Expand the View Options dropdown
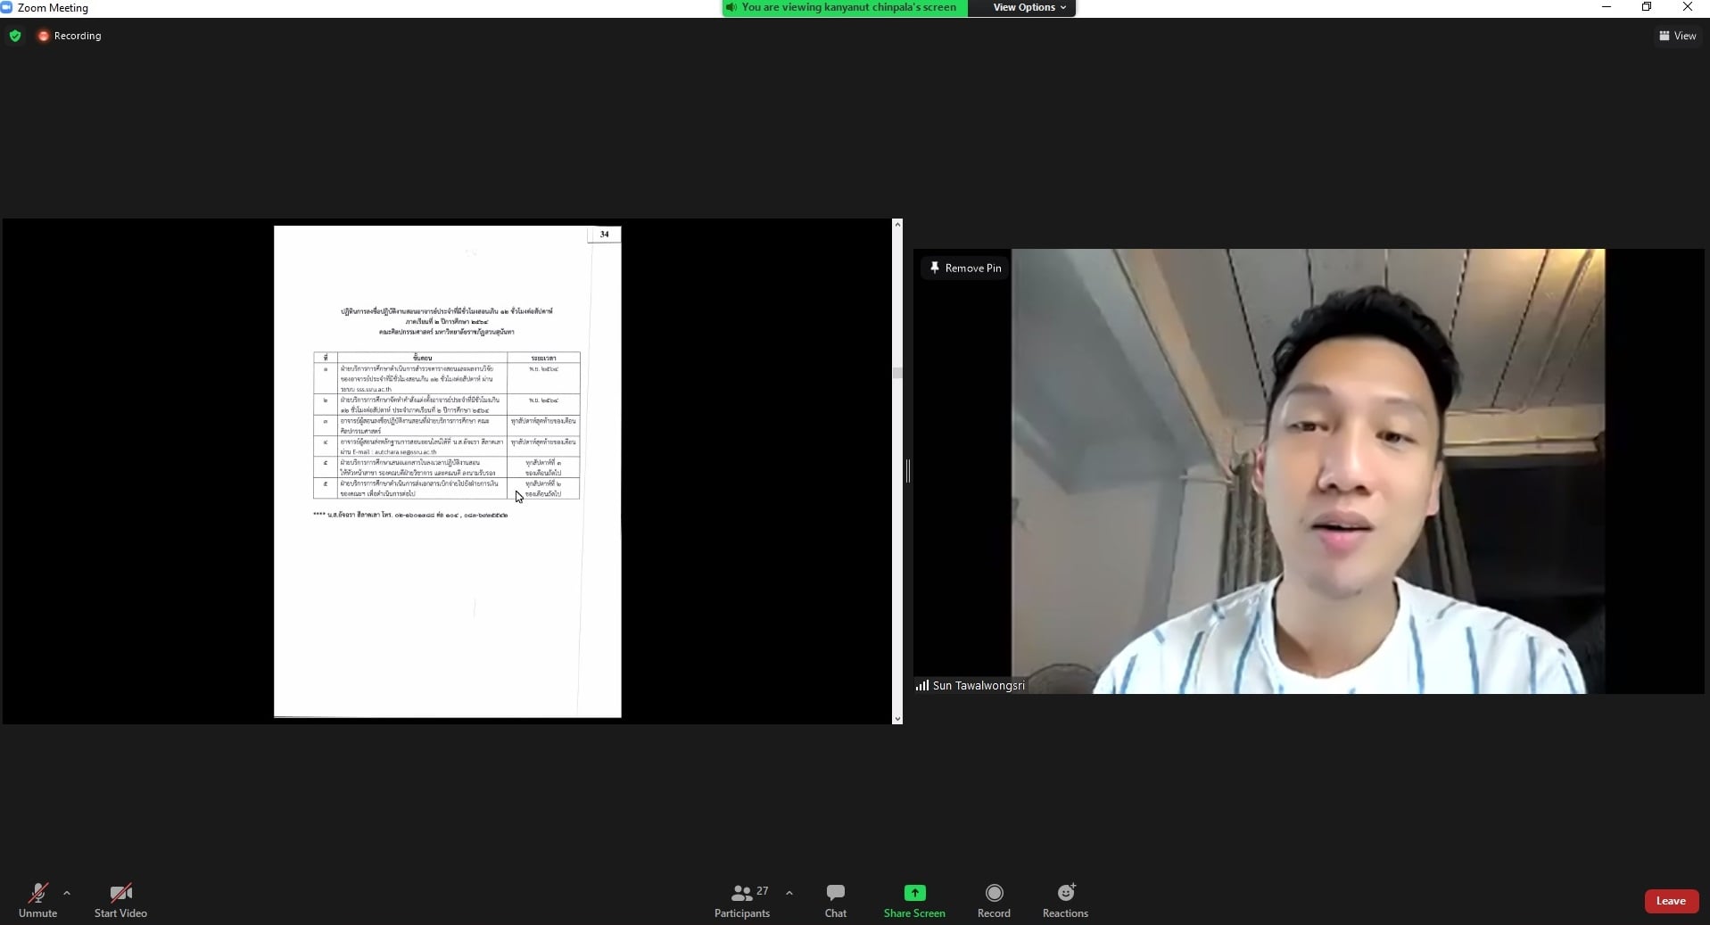The image size is (1710, 925). tap(1029, 7)
